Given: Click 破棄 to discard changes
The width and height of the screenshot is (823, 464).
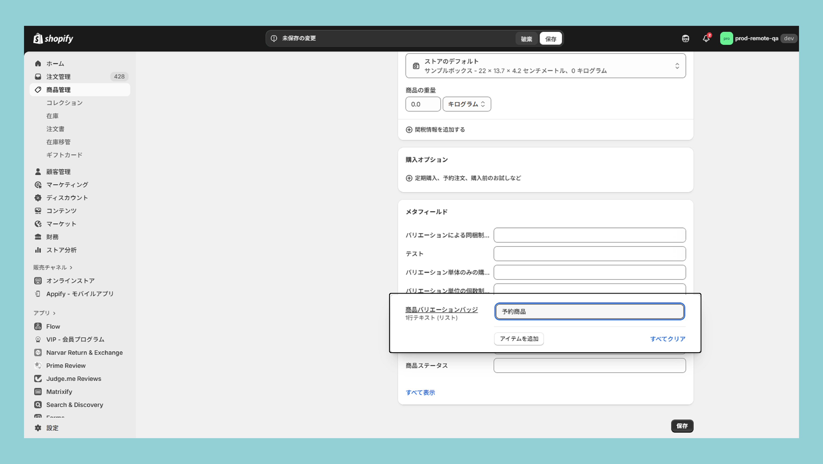Looking at the screenshot, I should [526, 39].
